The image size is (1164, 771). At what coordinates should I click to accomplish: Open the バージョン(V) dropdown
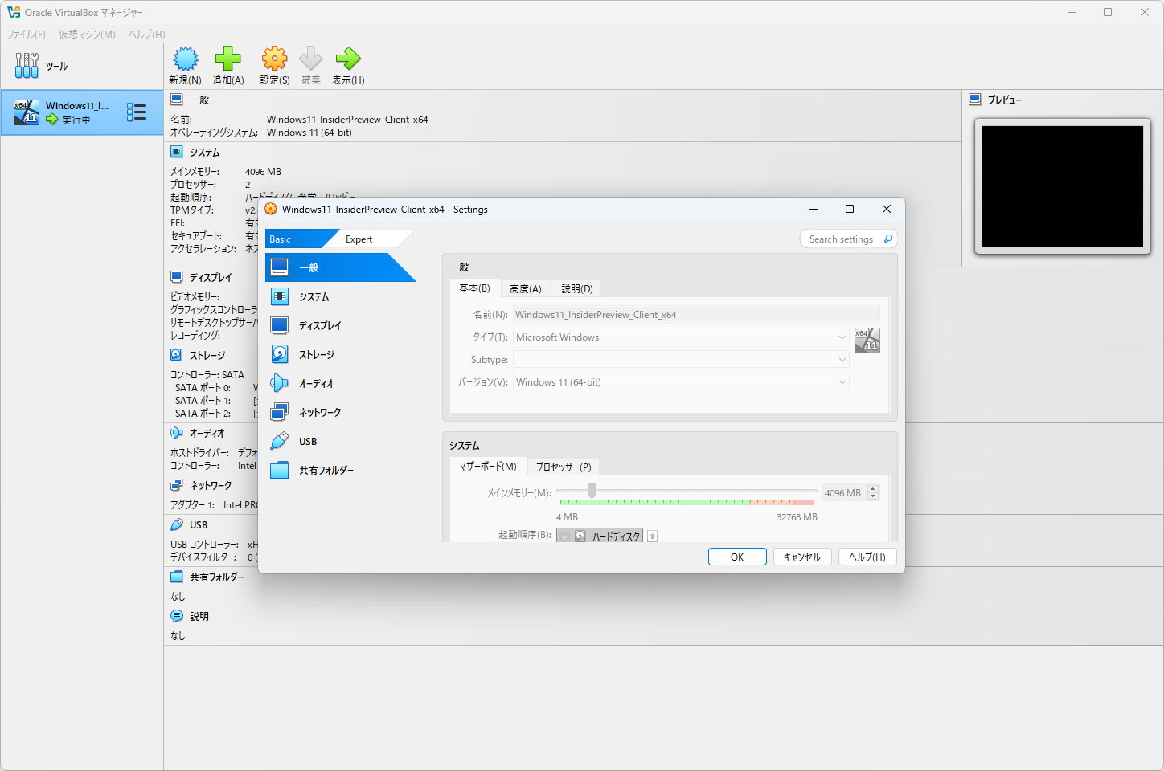pyautogui.click(x=681, y=381)
